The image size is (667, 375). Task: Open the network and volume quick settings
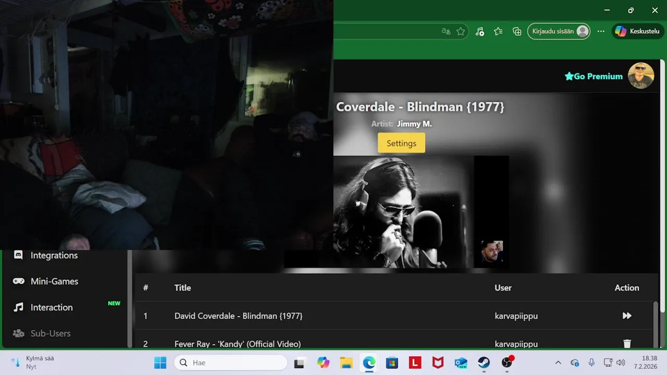click(x=614, y=362)
